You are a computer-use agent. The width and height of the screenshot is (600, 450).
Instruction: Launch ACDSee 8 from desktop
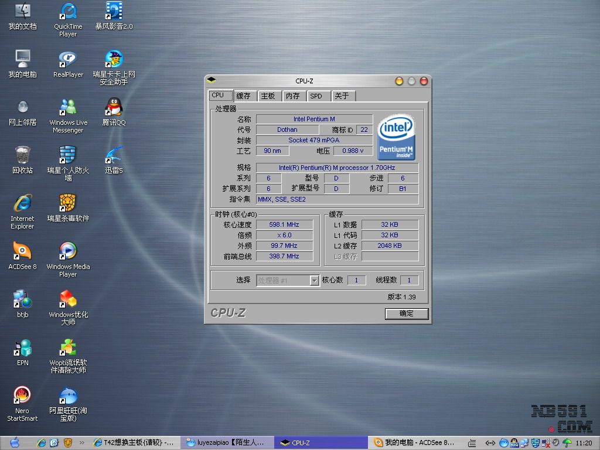[22, 252]
